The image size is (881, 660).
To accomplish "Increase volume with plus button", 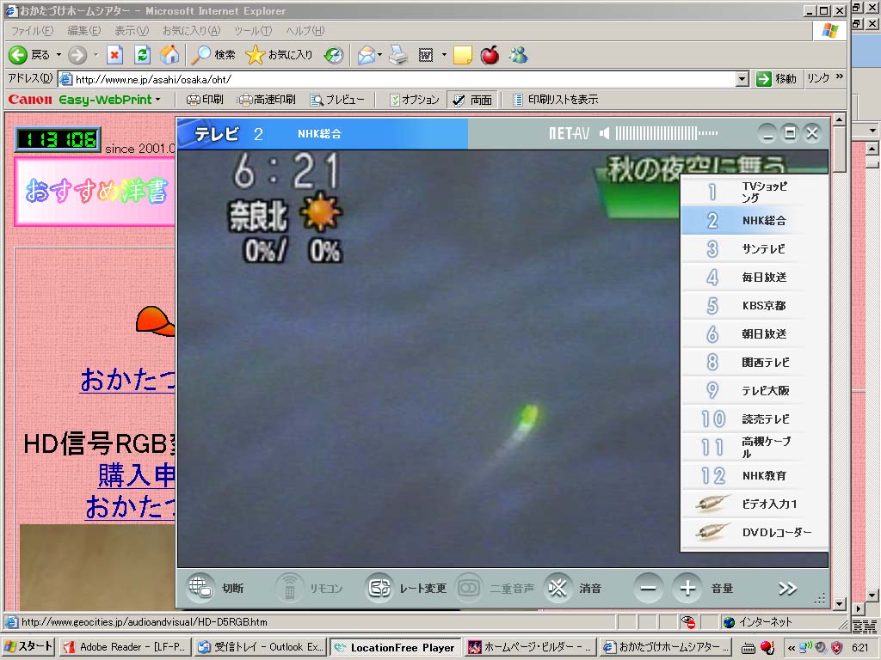I will pyautogui.click(x=687, y=588).
